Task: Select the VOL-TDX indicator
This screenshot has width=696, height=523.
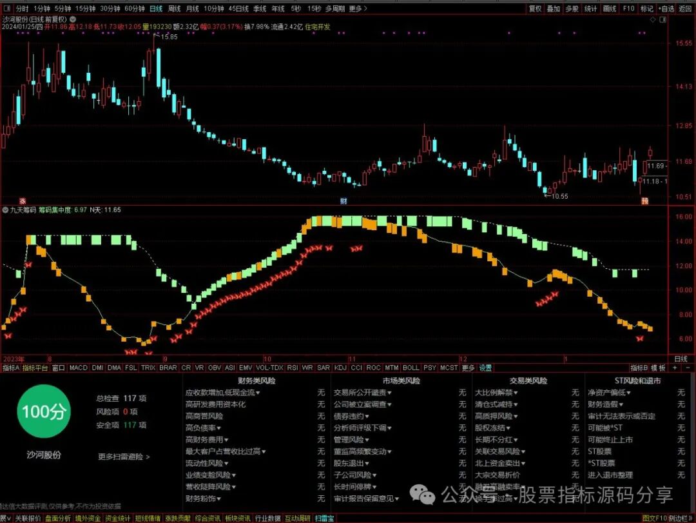Action: click(269, 368)
